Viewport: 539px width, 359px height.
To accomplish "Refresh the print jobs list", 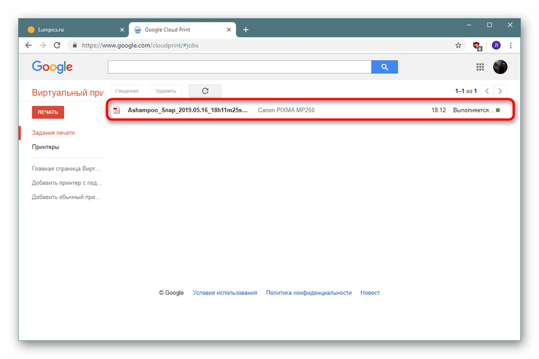I will click(205, 91).
